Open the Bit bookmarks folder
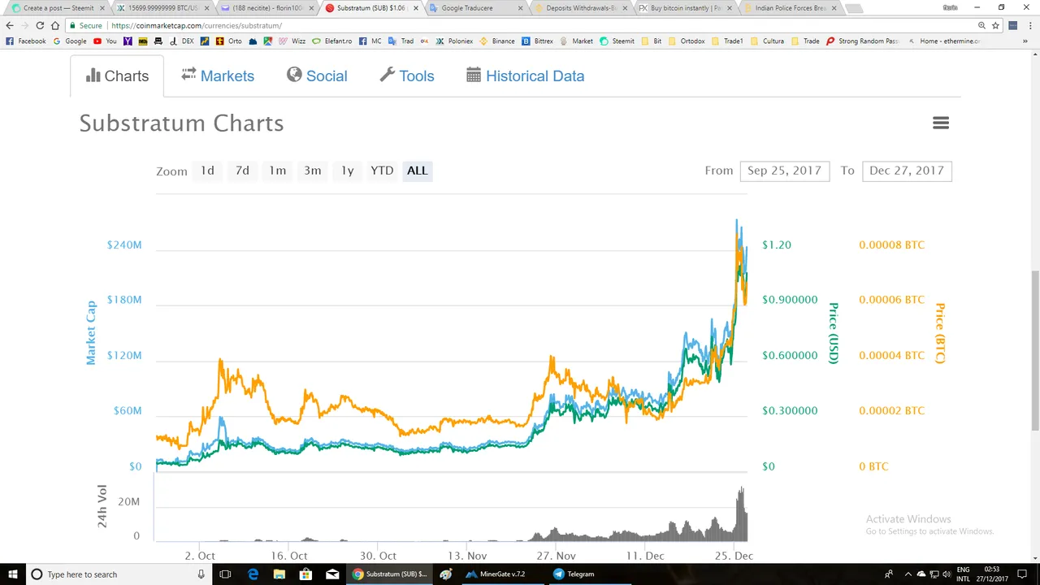Screen dimensions: 1040x585 tap(652, 41)
